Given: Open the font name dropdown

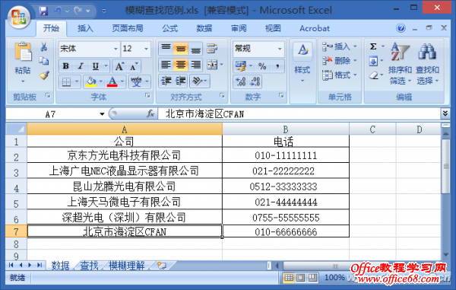Looking at the screenshot, I should pos(116,49).
